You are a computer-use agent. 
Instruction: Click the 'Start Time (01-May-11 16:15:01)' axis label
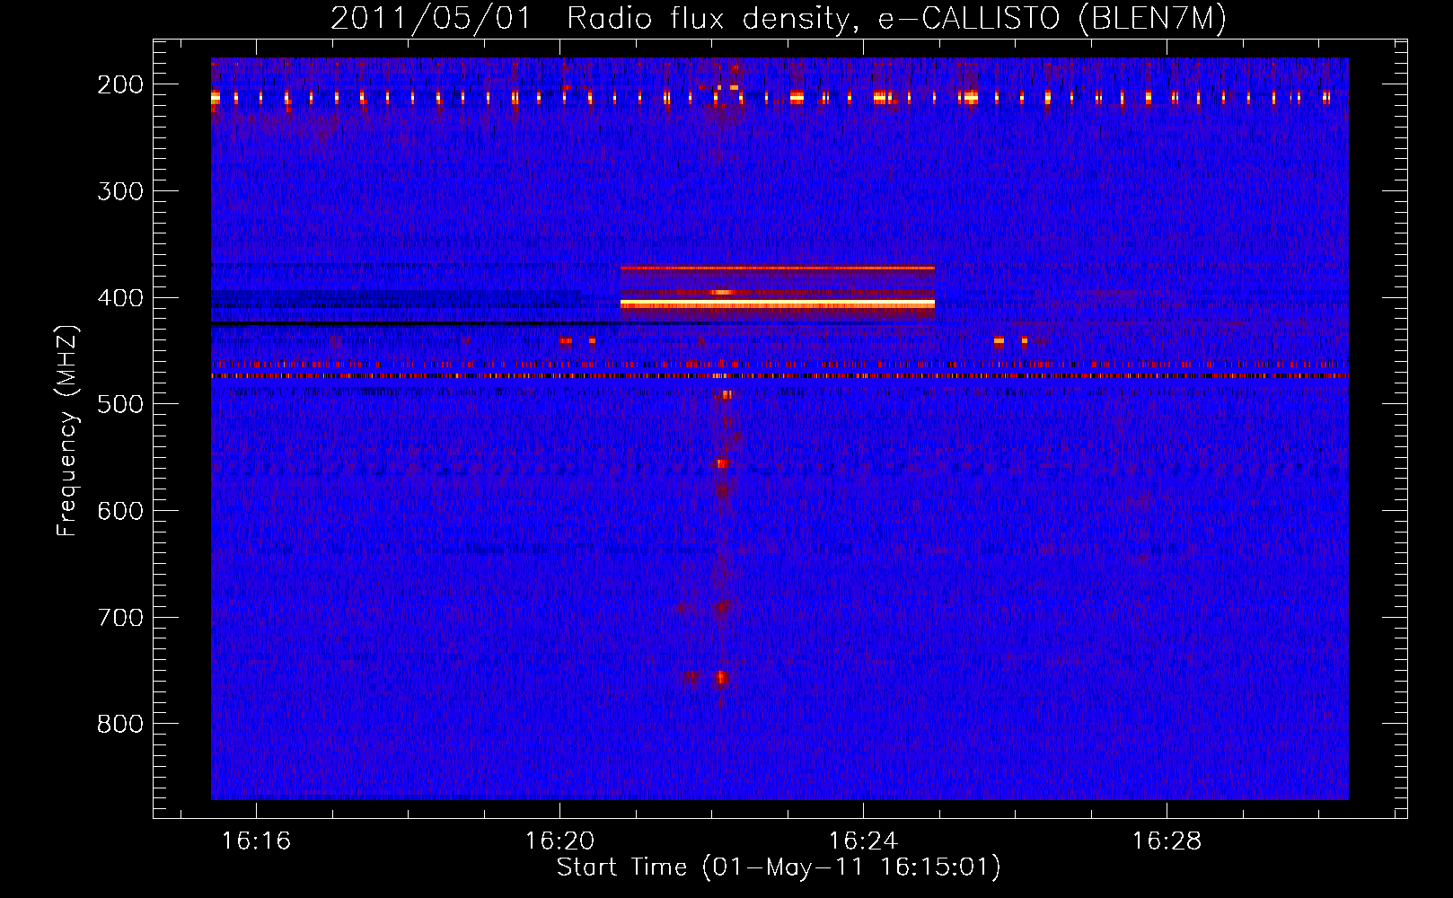pyautogui.click(x=779, y=867)
